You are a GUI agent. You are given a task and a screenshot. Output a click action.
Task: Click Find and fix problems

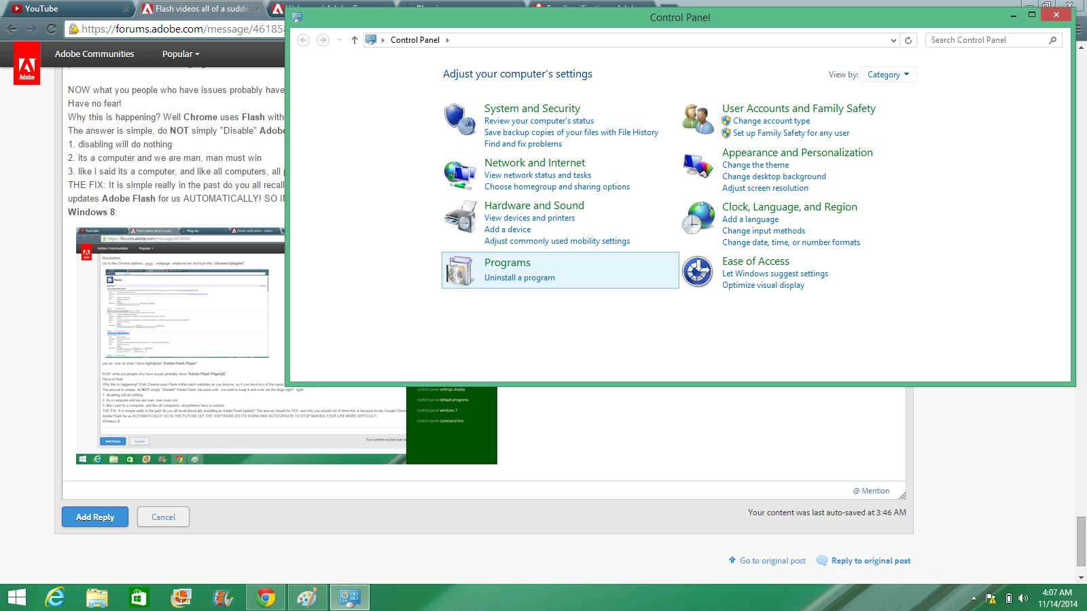pos(523,144)
